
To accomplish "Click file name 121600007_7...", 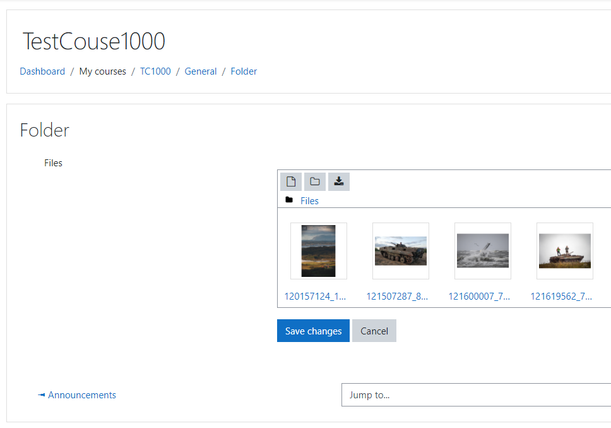I will [479, 297].
